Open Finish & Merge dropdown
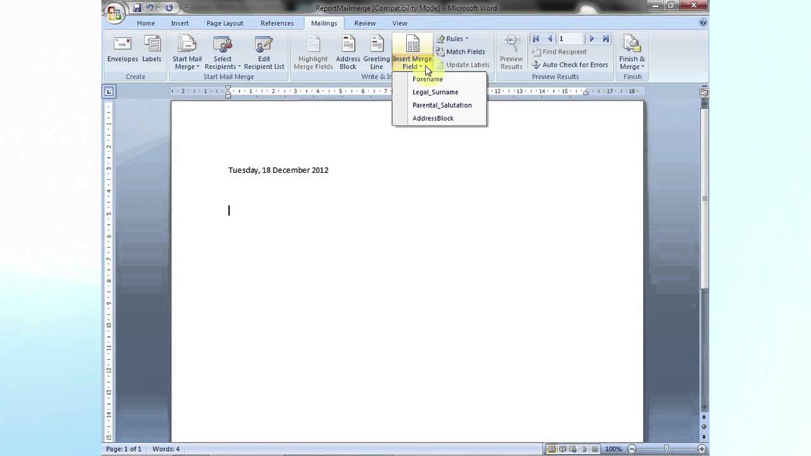 [x=632, y=52]
